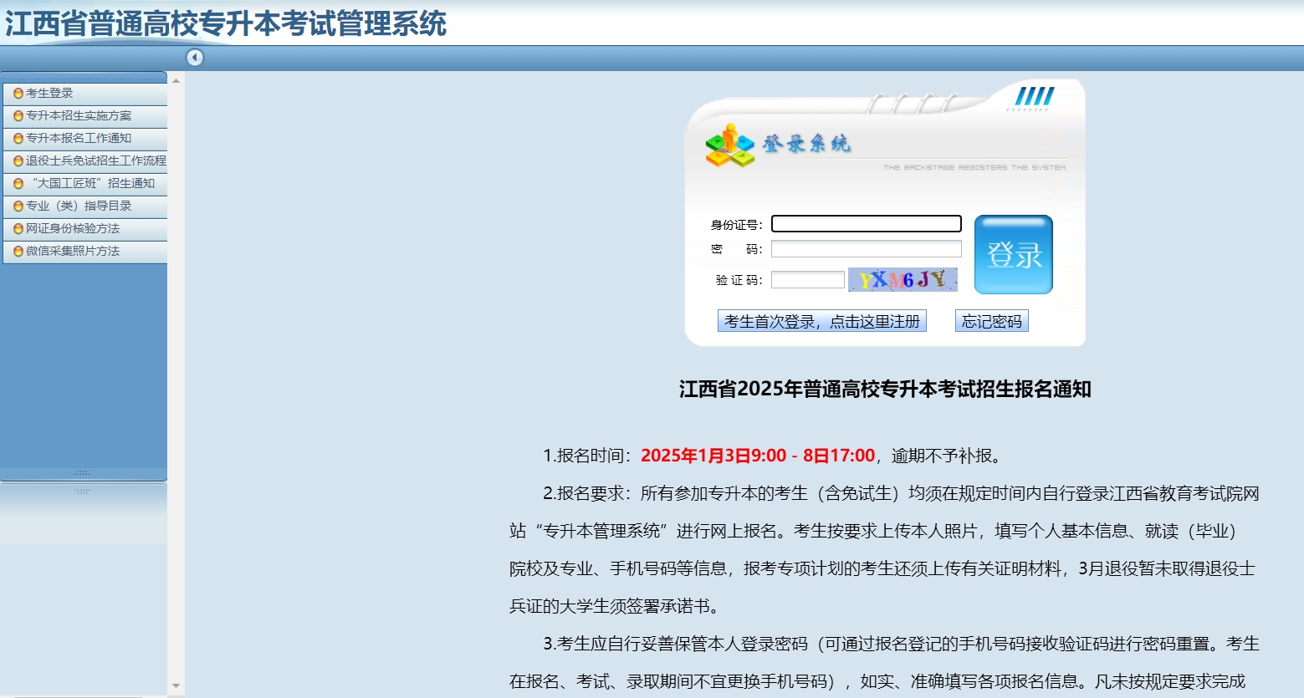1304x698 pixels.
Task: Click the colorful login system logo
Action: coord(729,145)
